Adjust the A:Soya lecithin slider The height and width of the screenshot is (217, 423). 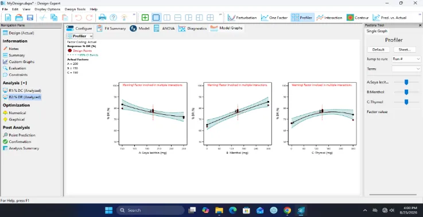coord(406,82)
